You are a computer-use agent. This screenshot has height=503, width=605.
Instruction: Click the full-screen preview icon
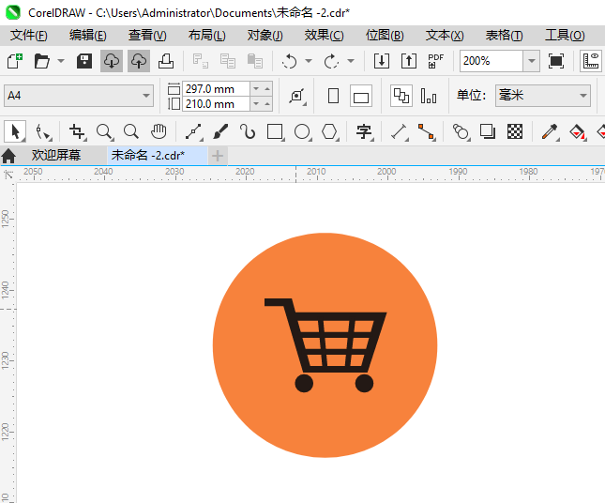point(556,61)
